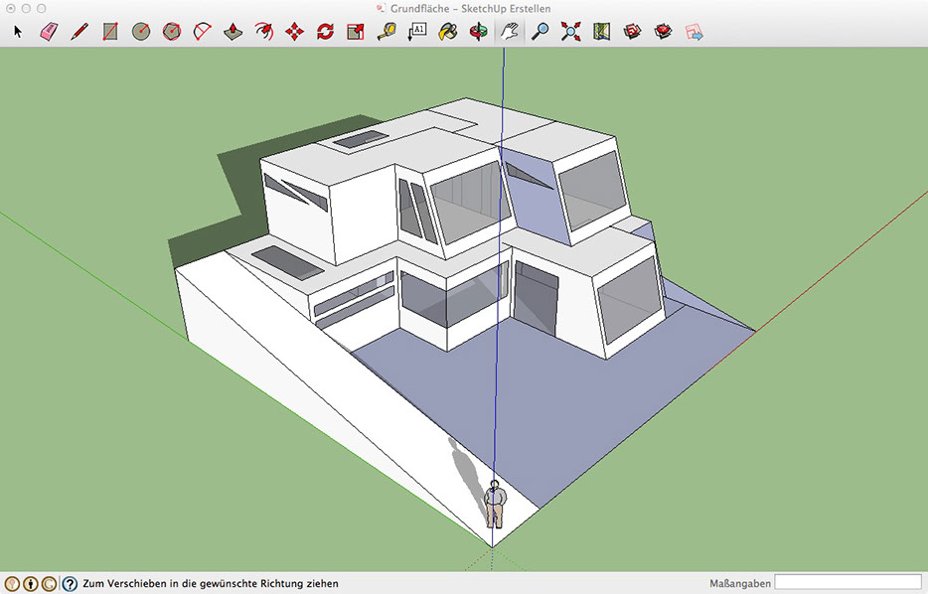Open help via status bar question mark
The height and width of the screenshot is (594, 928).
click(x=70, y=584)
